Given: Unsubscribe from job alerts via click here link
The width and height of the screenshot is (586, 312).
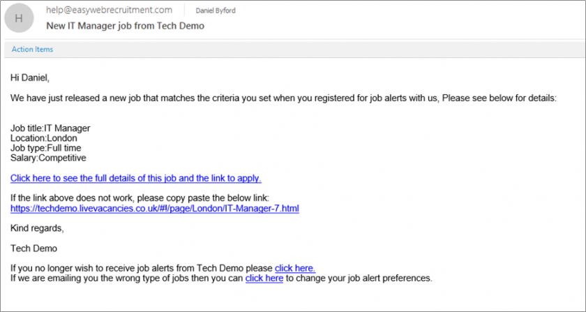Looking at the screenshot, I should coord(295,268).
